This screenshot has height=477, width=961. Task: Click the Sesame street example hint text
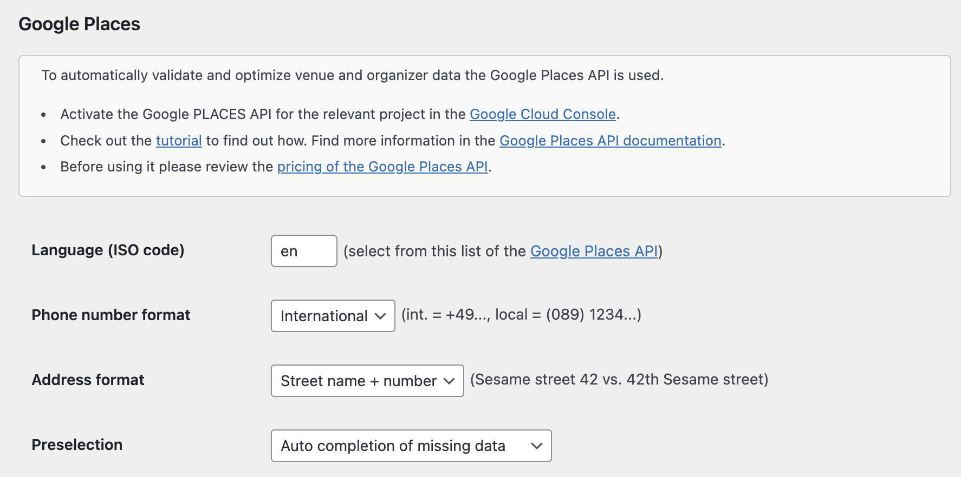[619, 380]
